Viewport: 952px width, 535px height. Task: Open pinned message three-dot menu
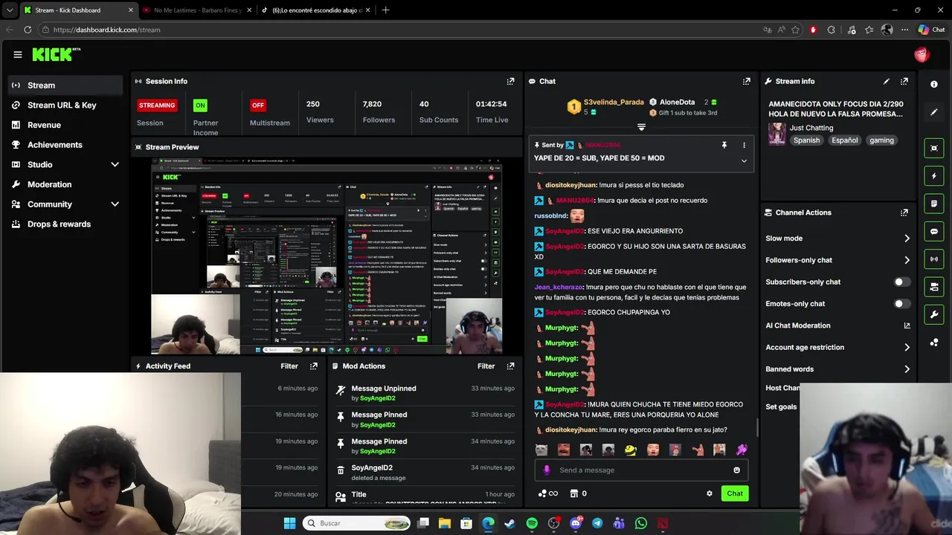tap(744, 145)
